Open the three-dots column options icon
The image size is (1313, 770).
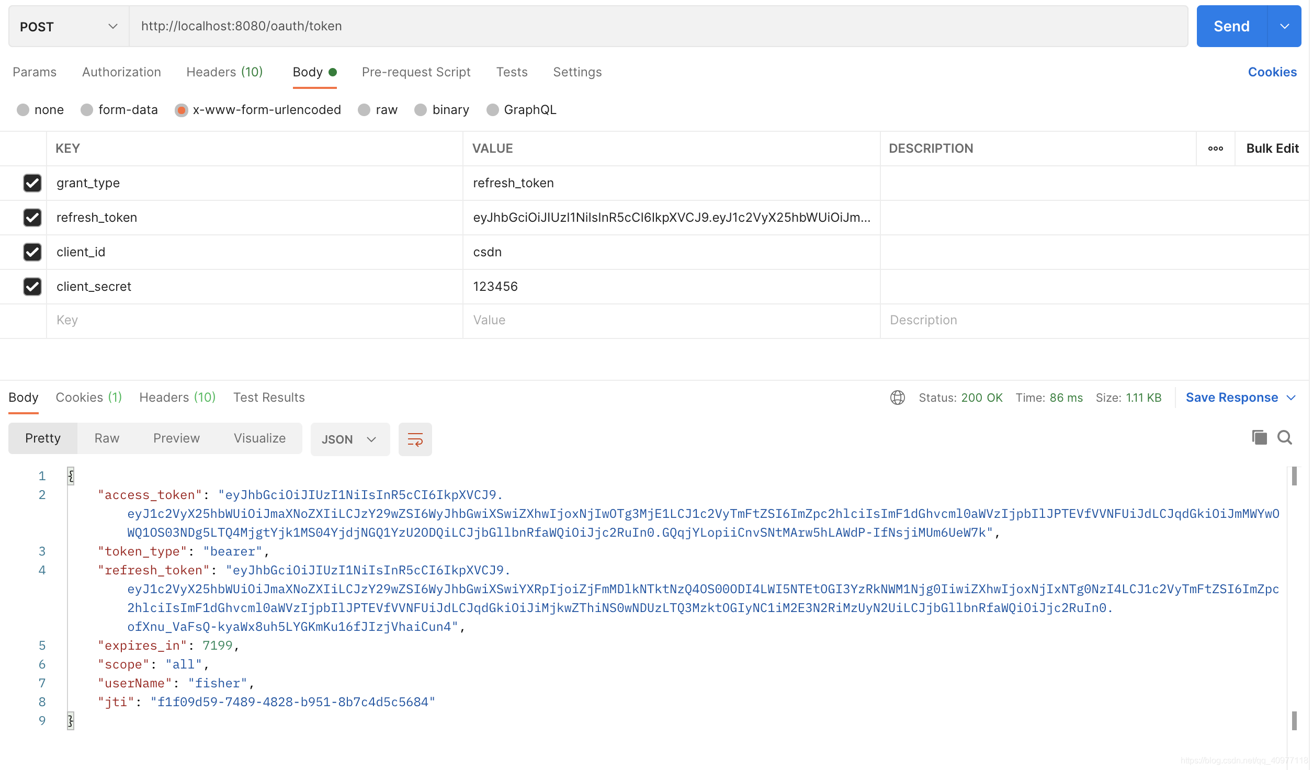1215,149
